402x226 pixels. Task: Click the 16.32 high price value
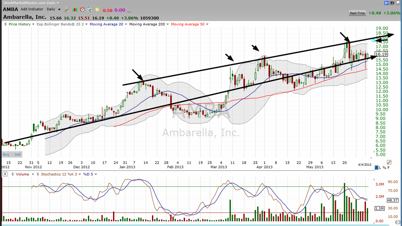(70, 18)
